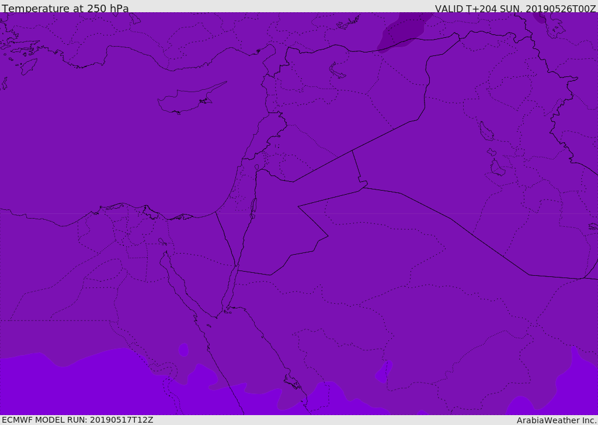Click the 'VALID T+204 SUN. 20190526T00Z' label
Viewport: 598px width, 425px height.
point(515,8)
